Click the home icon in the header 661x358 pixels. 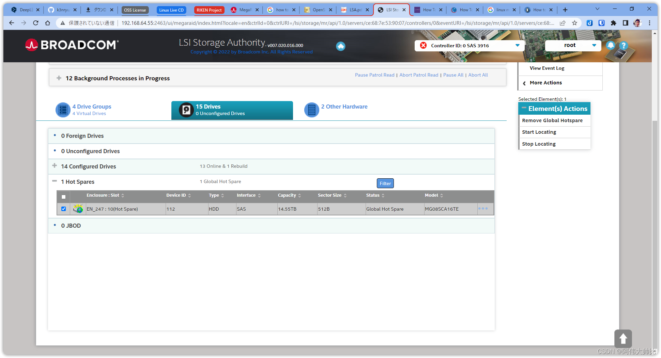[x=340, y=46]
